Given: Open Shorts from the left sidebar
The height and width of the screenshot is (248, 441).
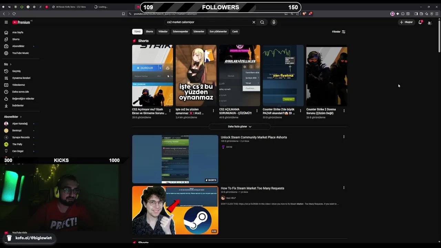Looking at the screenshot, I should (16, 39).
